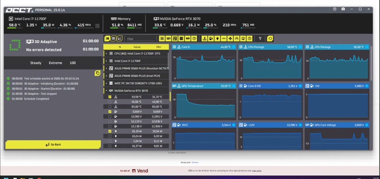
Task: Toggle the unknown hardware question mark filter
Action: click(194, 38)
